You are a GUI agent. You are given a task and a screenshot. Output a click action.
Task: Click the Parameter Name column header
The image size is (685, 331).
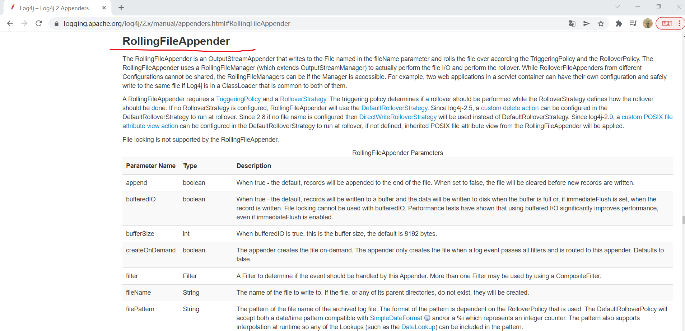point(151,166)
